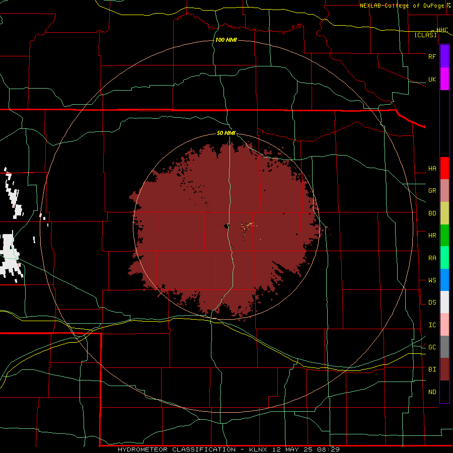
Task: Select the dark green HR legend swatch
Action: (444, 236)
